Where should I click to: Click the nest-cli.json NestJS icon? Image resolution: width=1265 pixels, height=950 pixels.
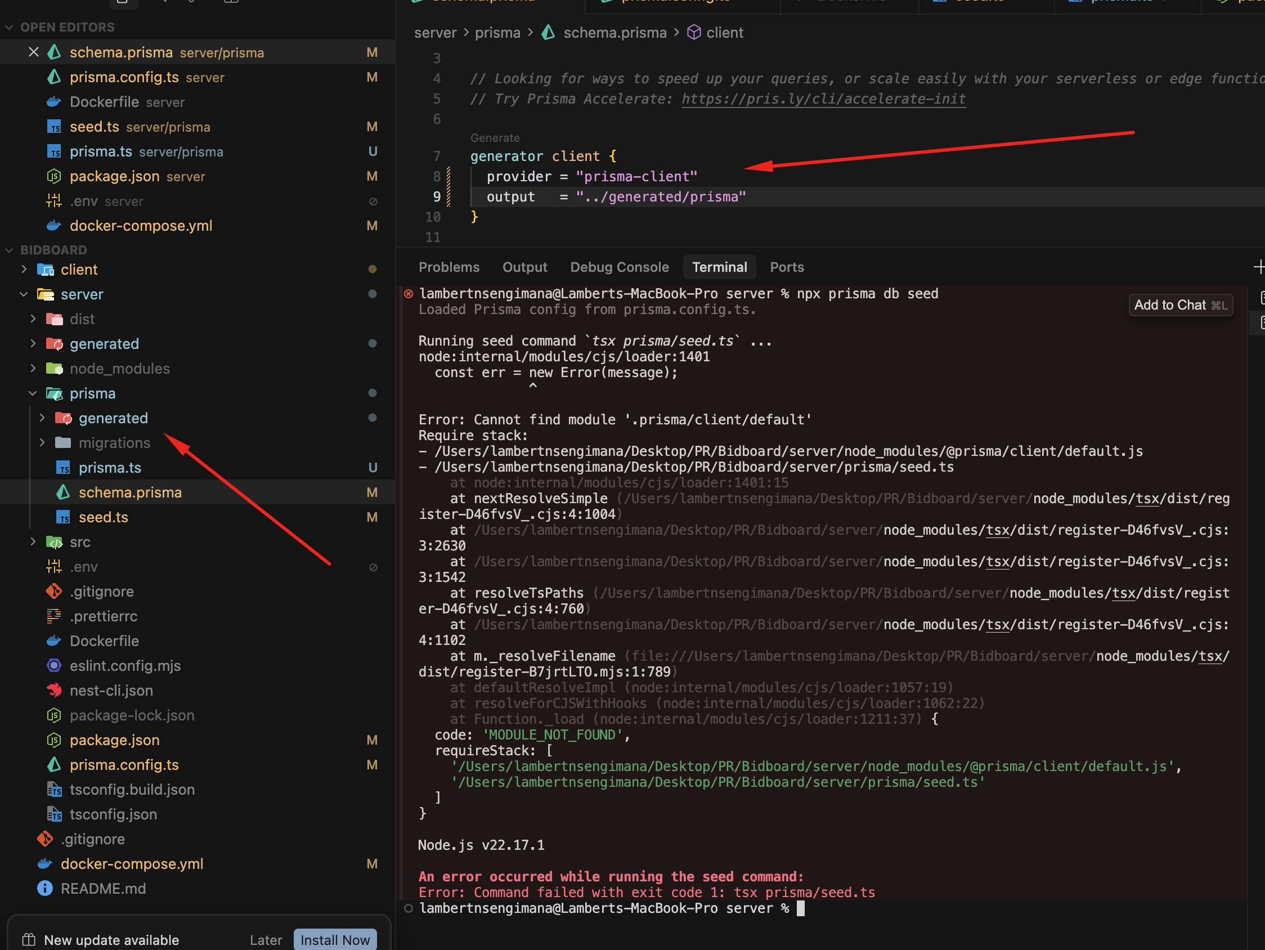pyautogui.click(x=55, y=691)
